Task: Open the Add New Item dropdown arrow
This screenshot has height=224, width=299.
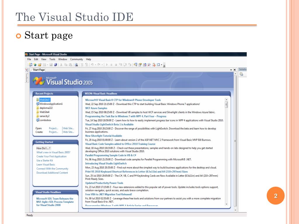Action: tap(48, 65)
